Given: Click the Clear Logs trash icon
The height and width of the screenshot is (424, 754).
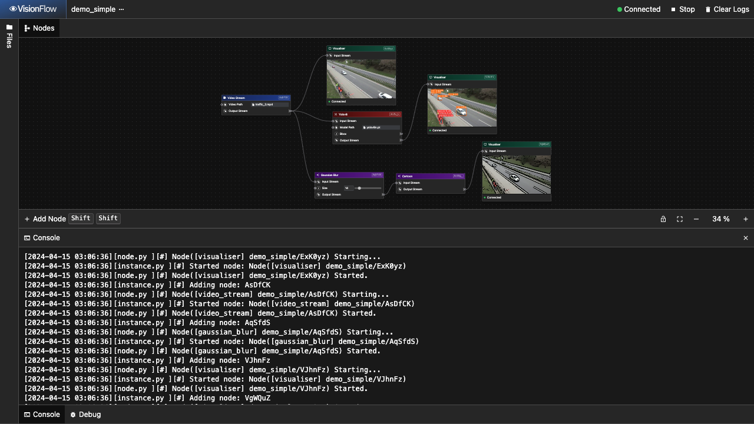Looking at the screenshot, I should [x=708, y=9].
